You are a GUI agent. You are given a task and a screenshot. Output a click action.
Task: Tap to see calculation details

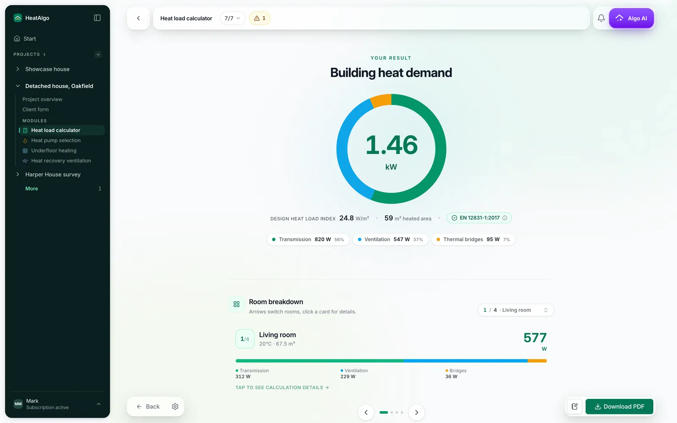pos(282,387)
